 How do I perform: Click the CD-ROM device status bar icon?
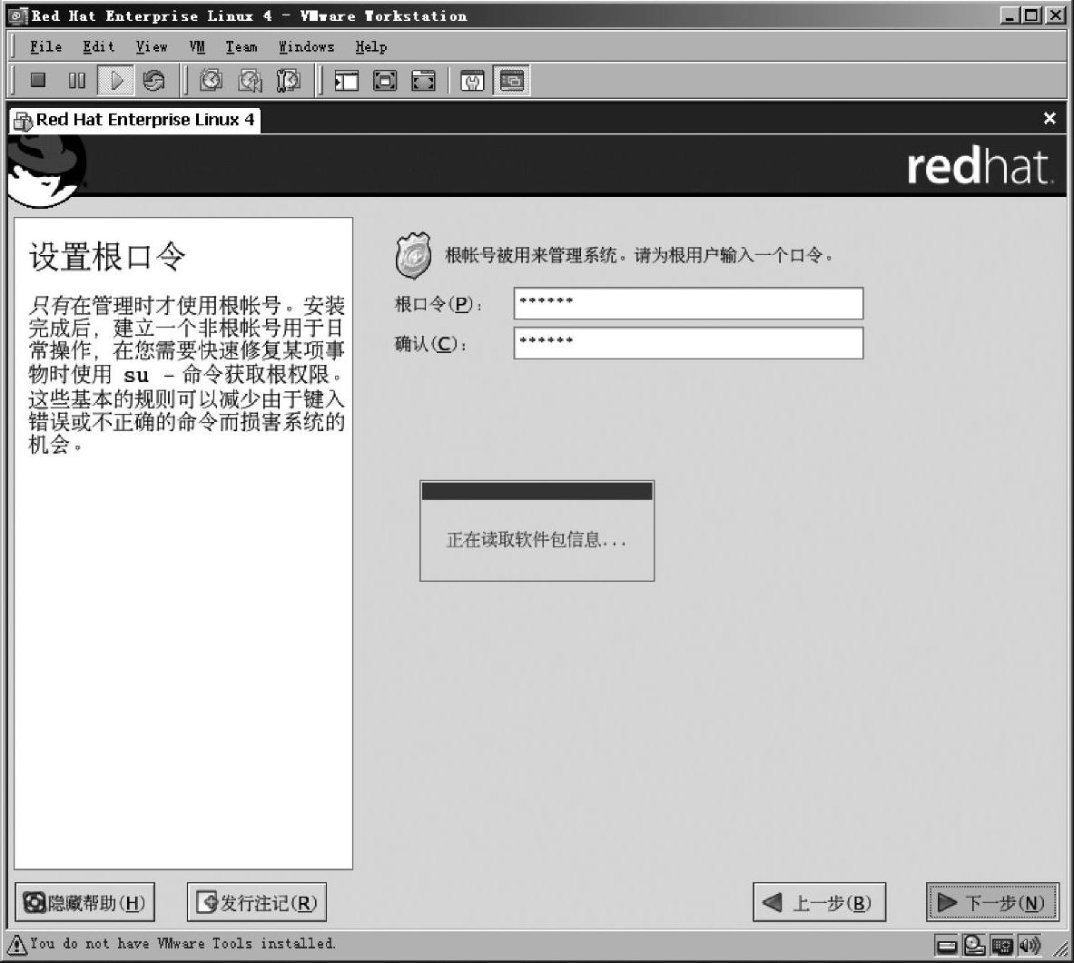pyautogui.click(x=973, y=945)
